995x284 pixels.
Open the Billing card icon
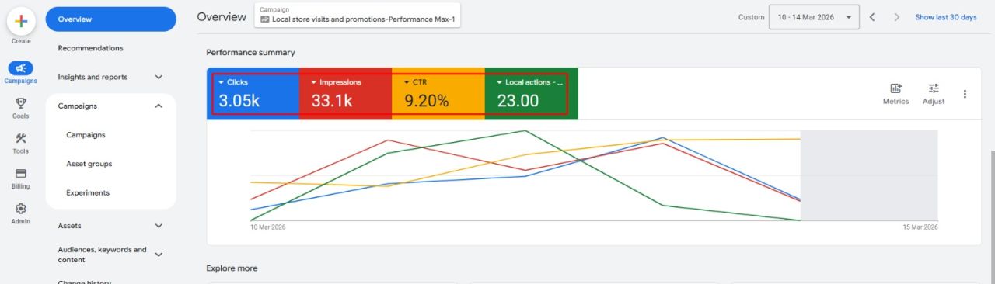pos(21,174)
